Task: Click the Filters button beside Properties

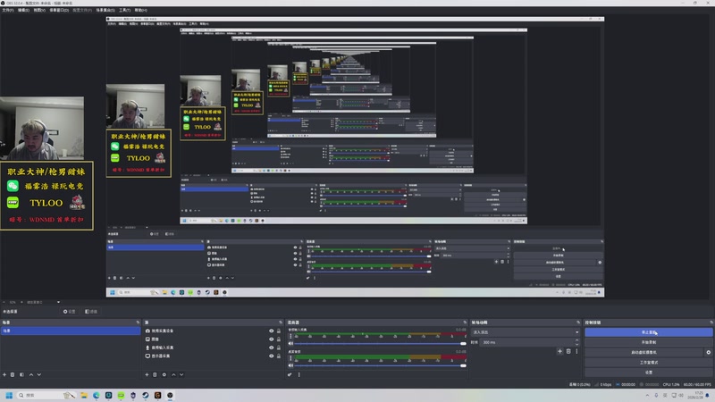Action: coord(91,312)
